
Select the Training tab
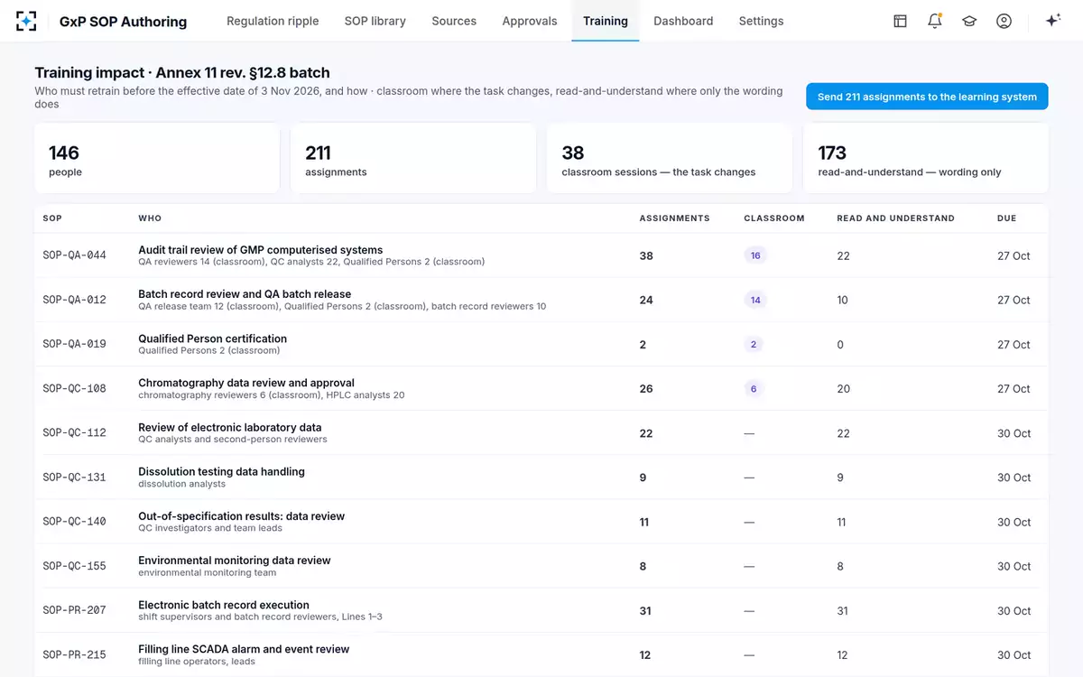pyautogui.click(x=606, y=21)
